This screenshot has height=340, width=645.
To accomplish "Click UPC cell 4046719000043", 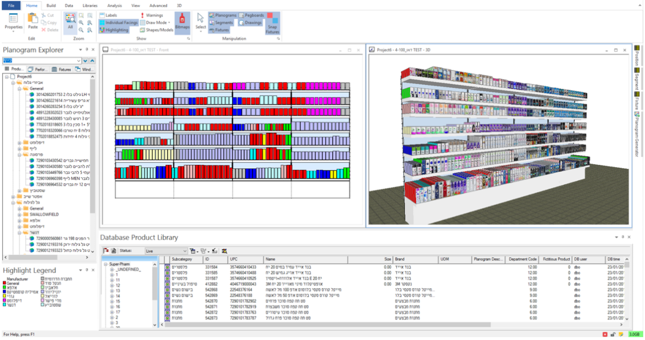I will click(243, 284).
